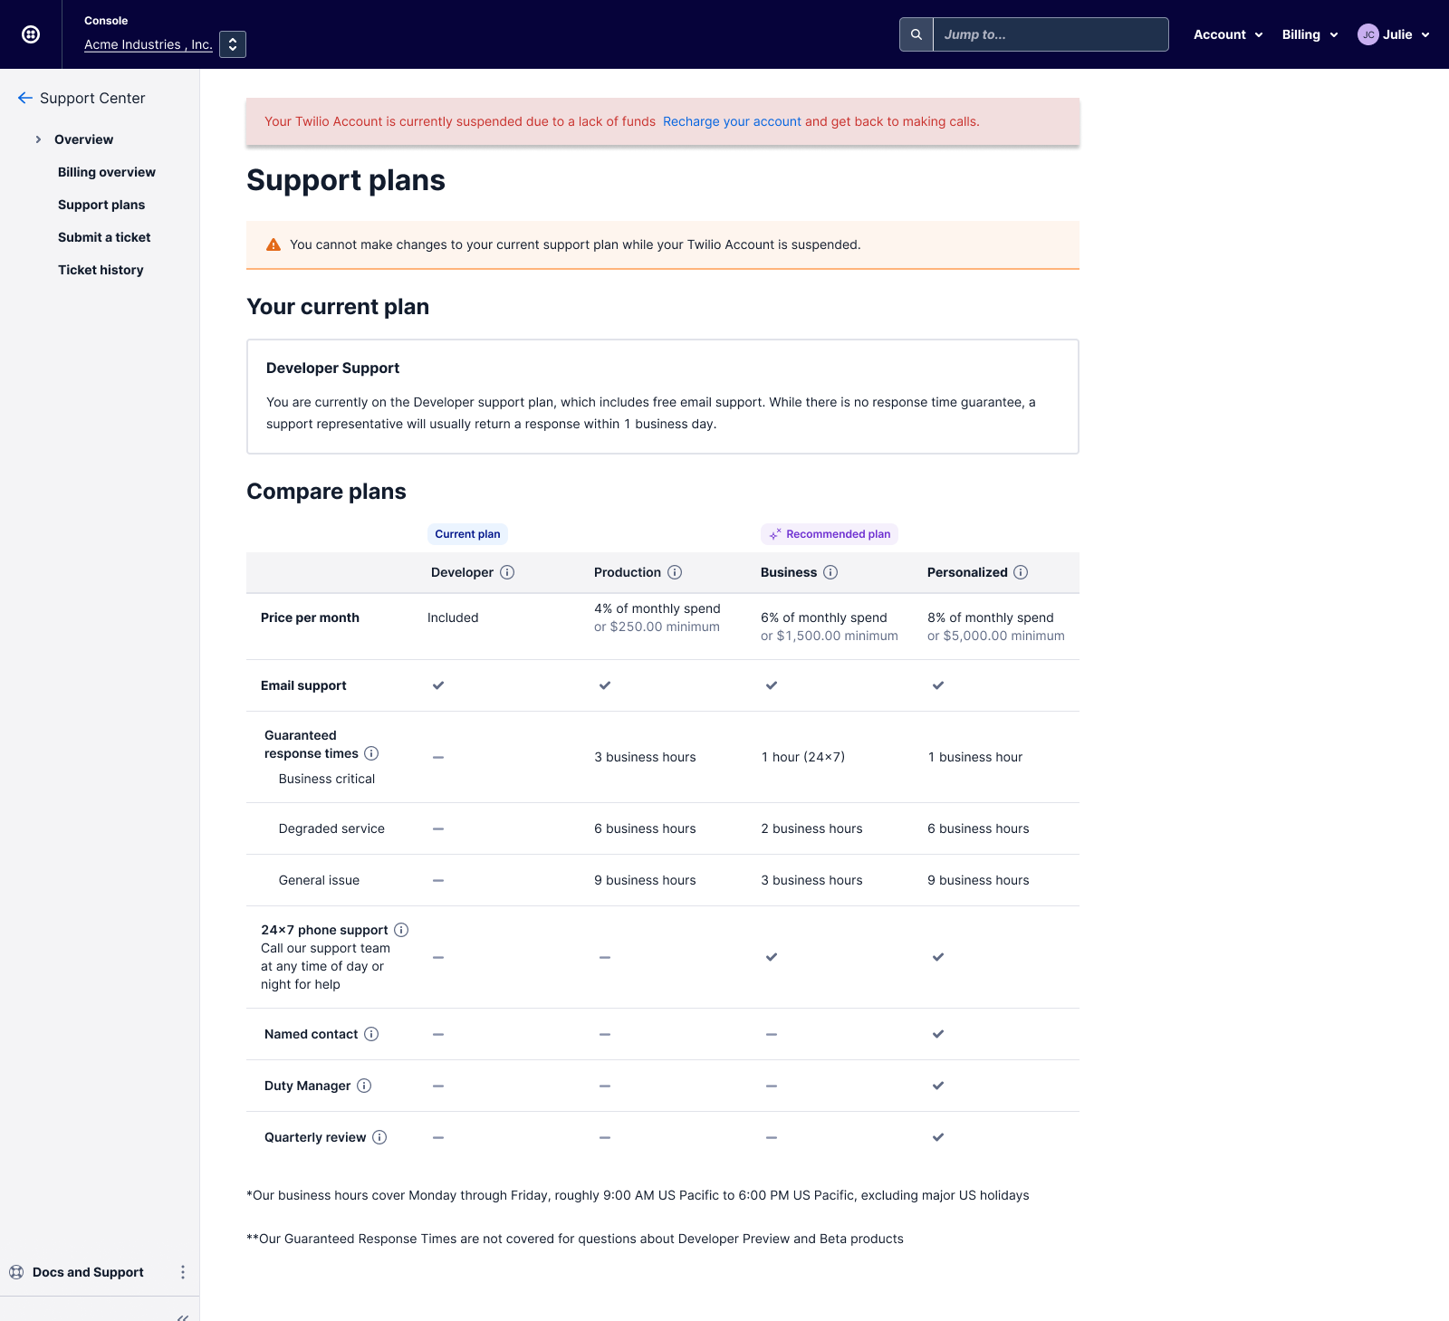This screenshot has width=1449, height=1321.
Task: Open Billing overview in sidebar
Action: click(x=107, y=172)
